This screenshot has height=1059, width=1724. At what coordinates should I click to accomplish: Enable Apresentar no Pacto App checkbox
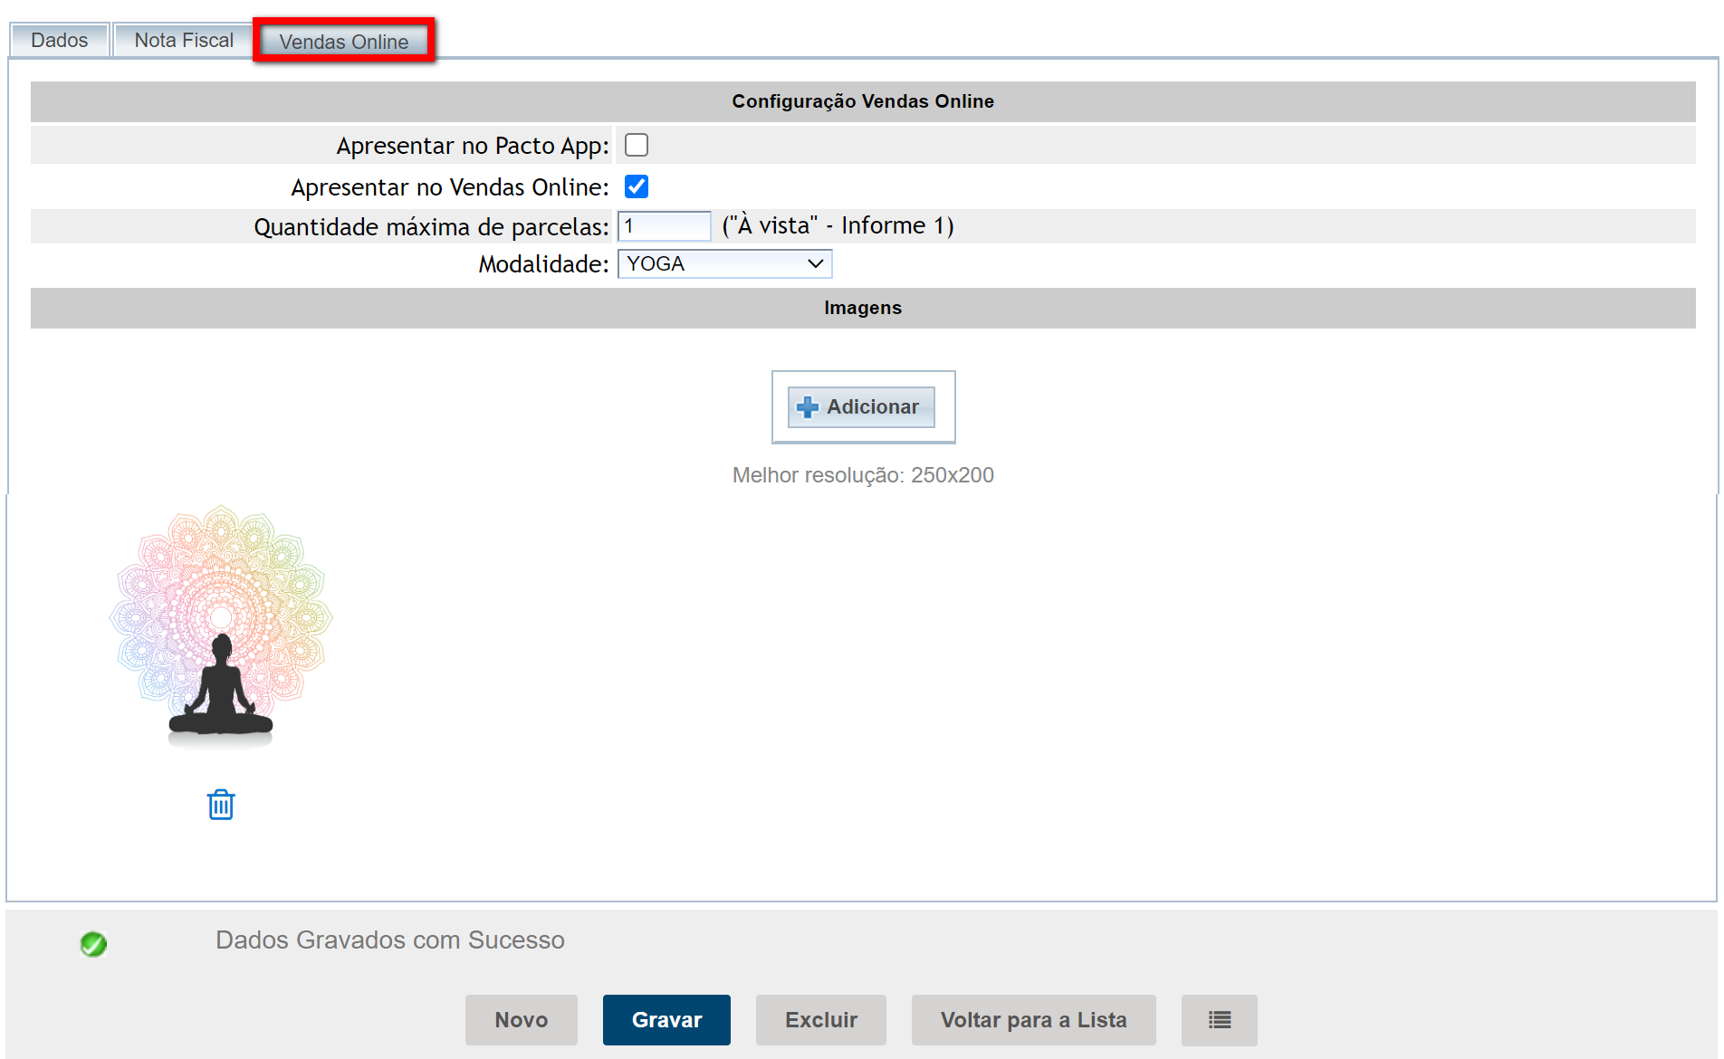tap(637, 145)
